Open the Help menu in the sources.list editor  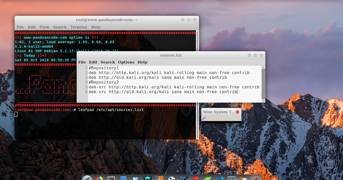(142, 62)
